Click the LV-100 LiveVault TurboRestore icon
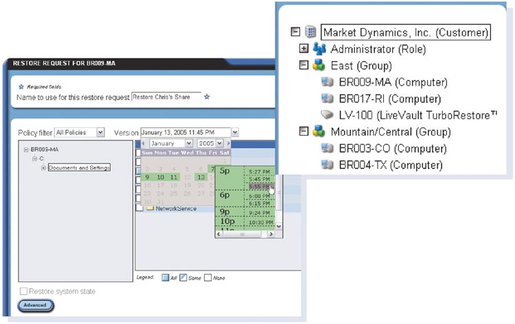Image resolution: width=515 pixels, height=324 pixels. pyautogui.click(x=328, y=115)
